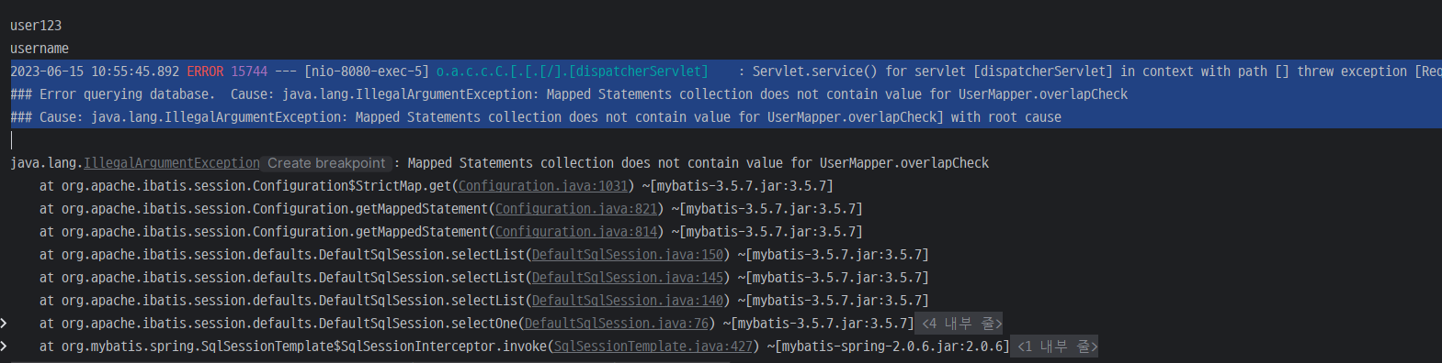This screenshot has width=1442, height=363.
Task: Open Configuration.java:1031 link
Action: pyautogui.click(x=543, y=186)
